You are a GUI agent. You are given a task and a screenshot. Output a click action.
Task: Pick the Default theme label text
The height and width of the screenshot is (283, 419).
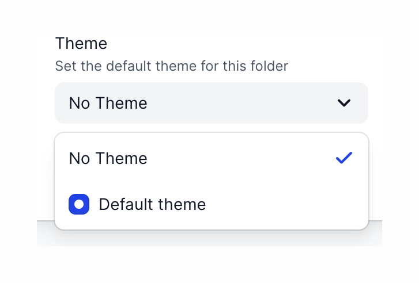pos(152,204)
